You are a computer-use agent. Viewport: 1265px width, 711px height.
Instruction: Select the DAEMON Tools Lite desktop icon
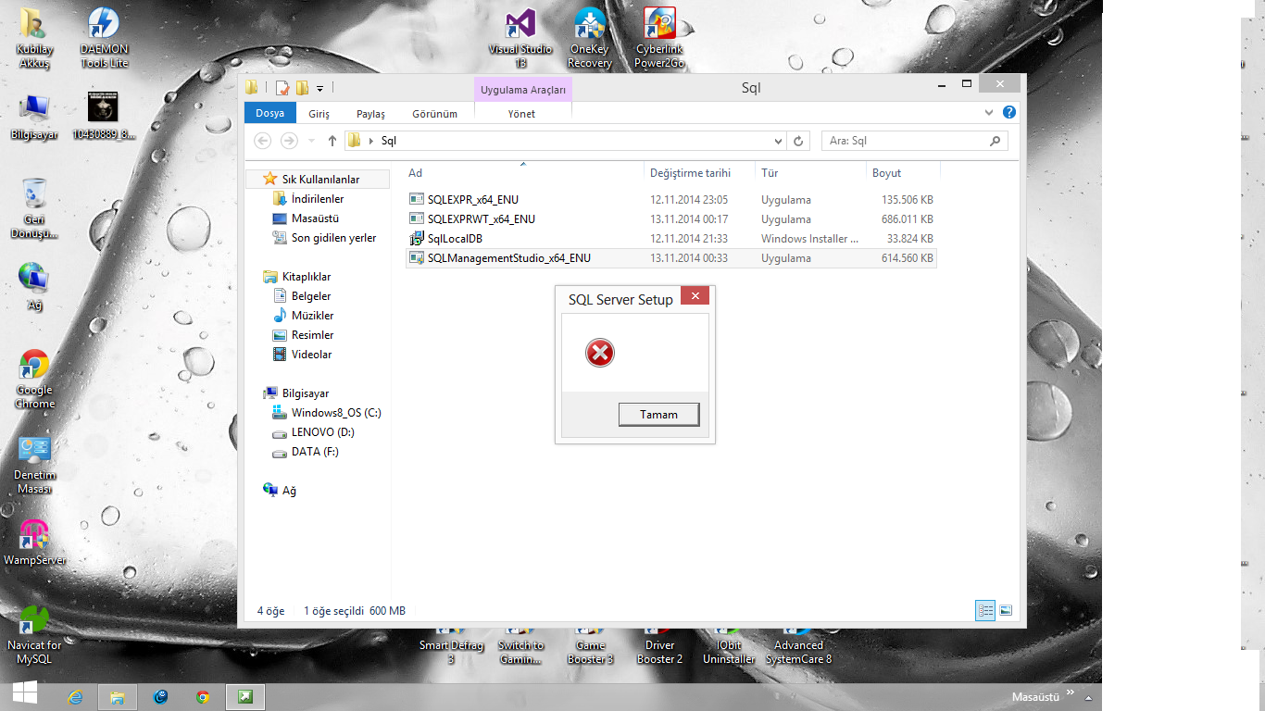pos(104,38)
